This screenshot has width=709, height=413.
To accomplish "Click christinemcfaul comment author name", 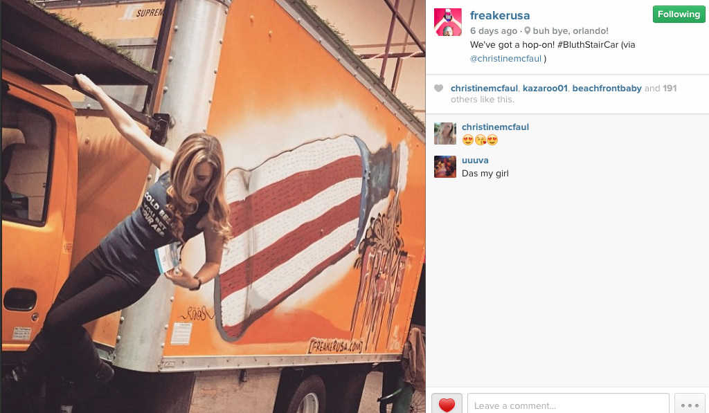I will coord(495,127).
